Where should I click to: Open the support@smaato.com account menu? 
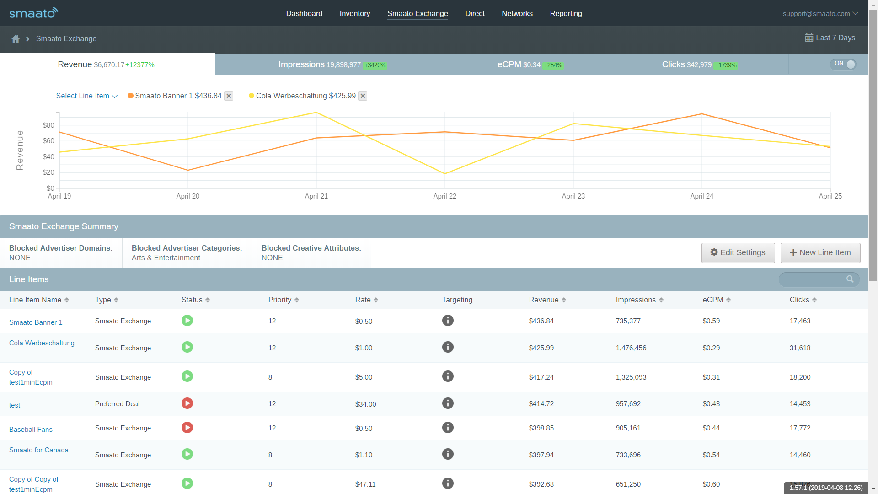click(820, 14)
